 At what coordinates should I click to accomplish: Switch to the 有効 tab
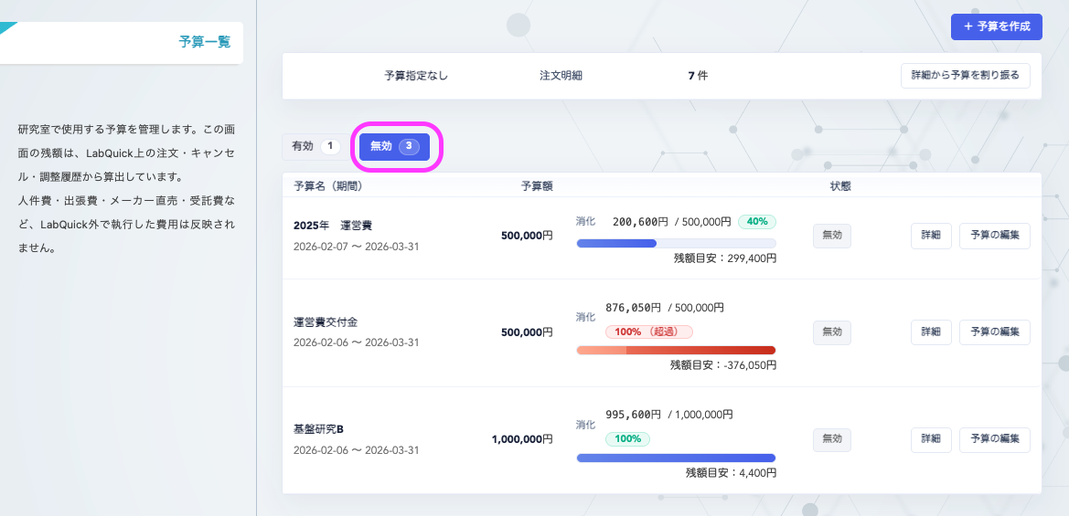pos(314,146)
